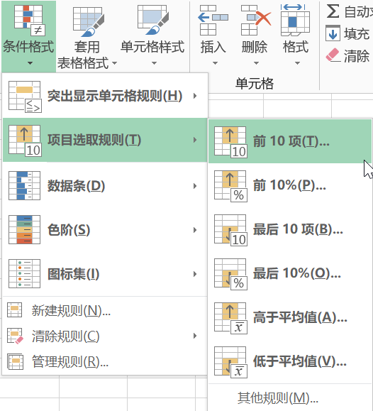Click the 插入 insert cells icon
The width and height of the screenshot is (373, 411).
click(x=213, y=20)
